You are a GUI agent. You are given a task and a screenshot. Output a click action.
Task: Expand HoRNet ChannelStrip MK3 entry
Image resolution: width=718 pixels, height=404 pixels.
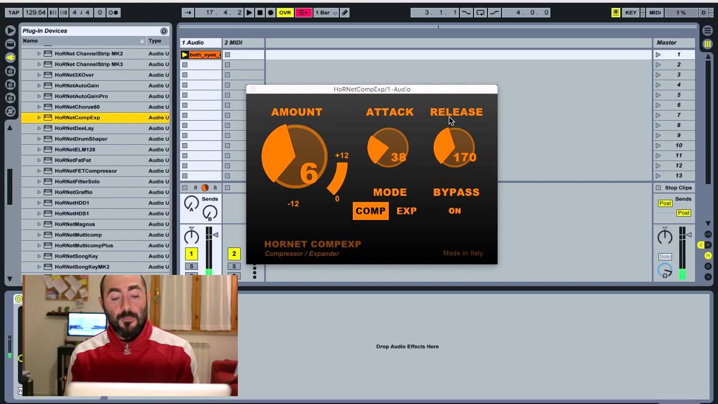coord(39,65)
